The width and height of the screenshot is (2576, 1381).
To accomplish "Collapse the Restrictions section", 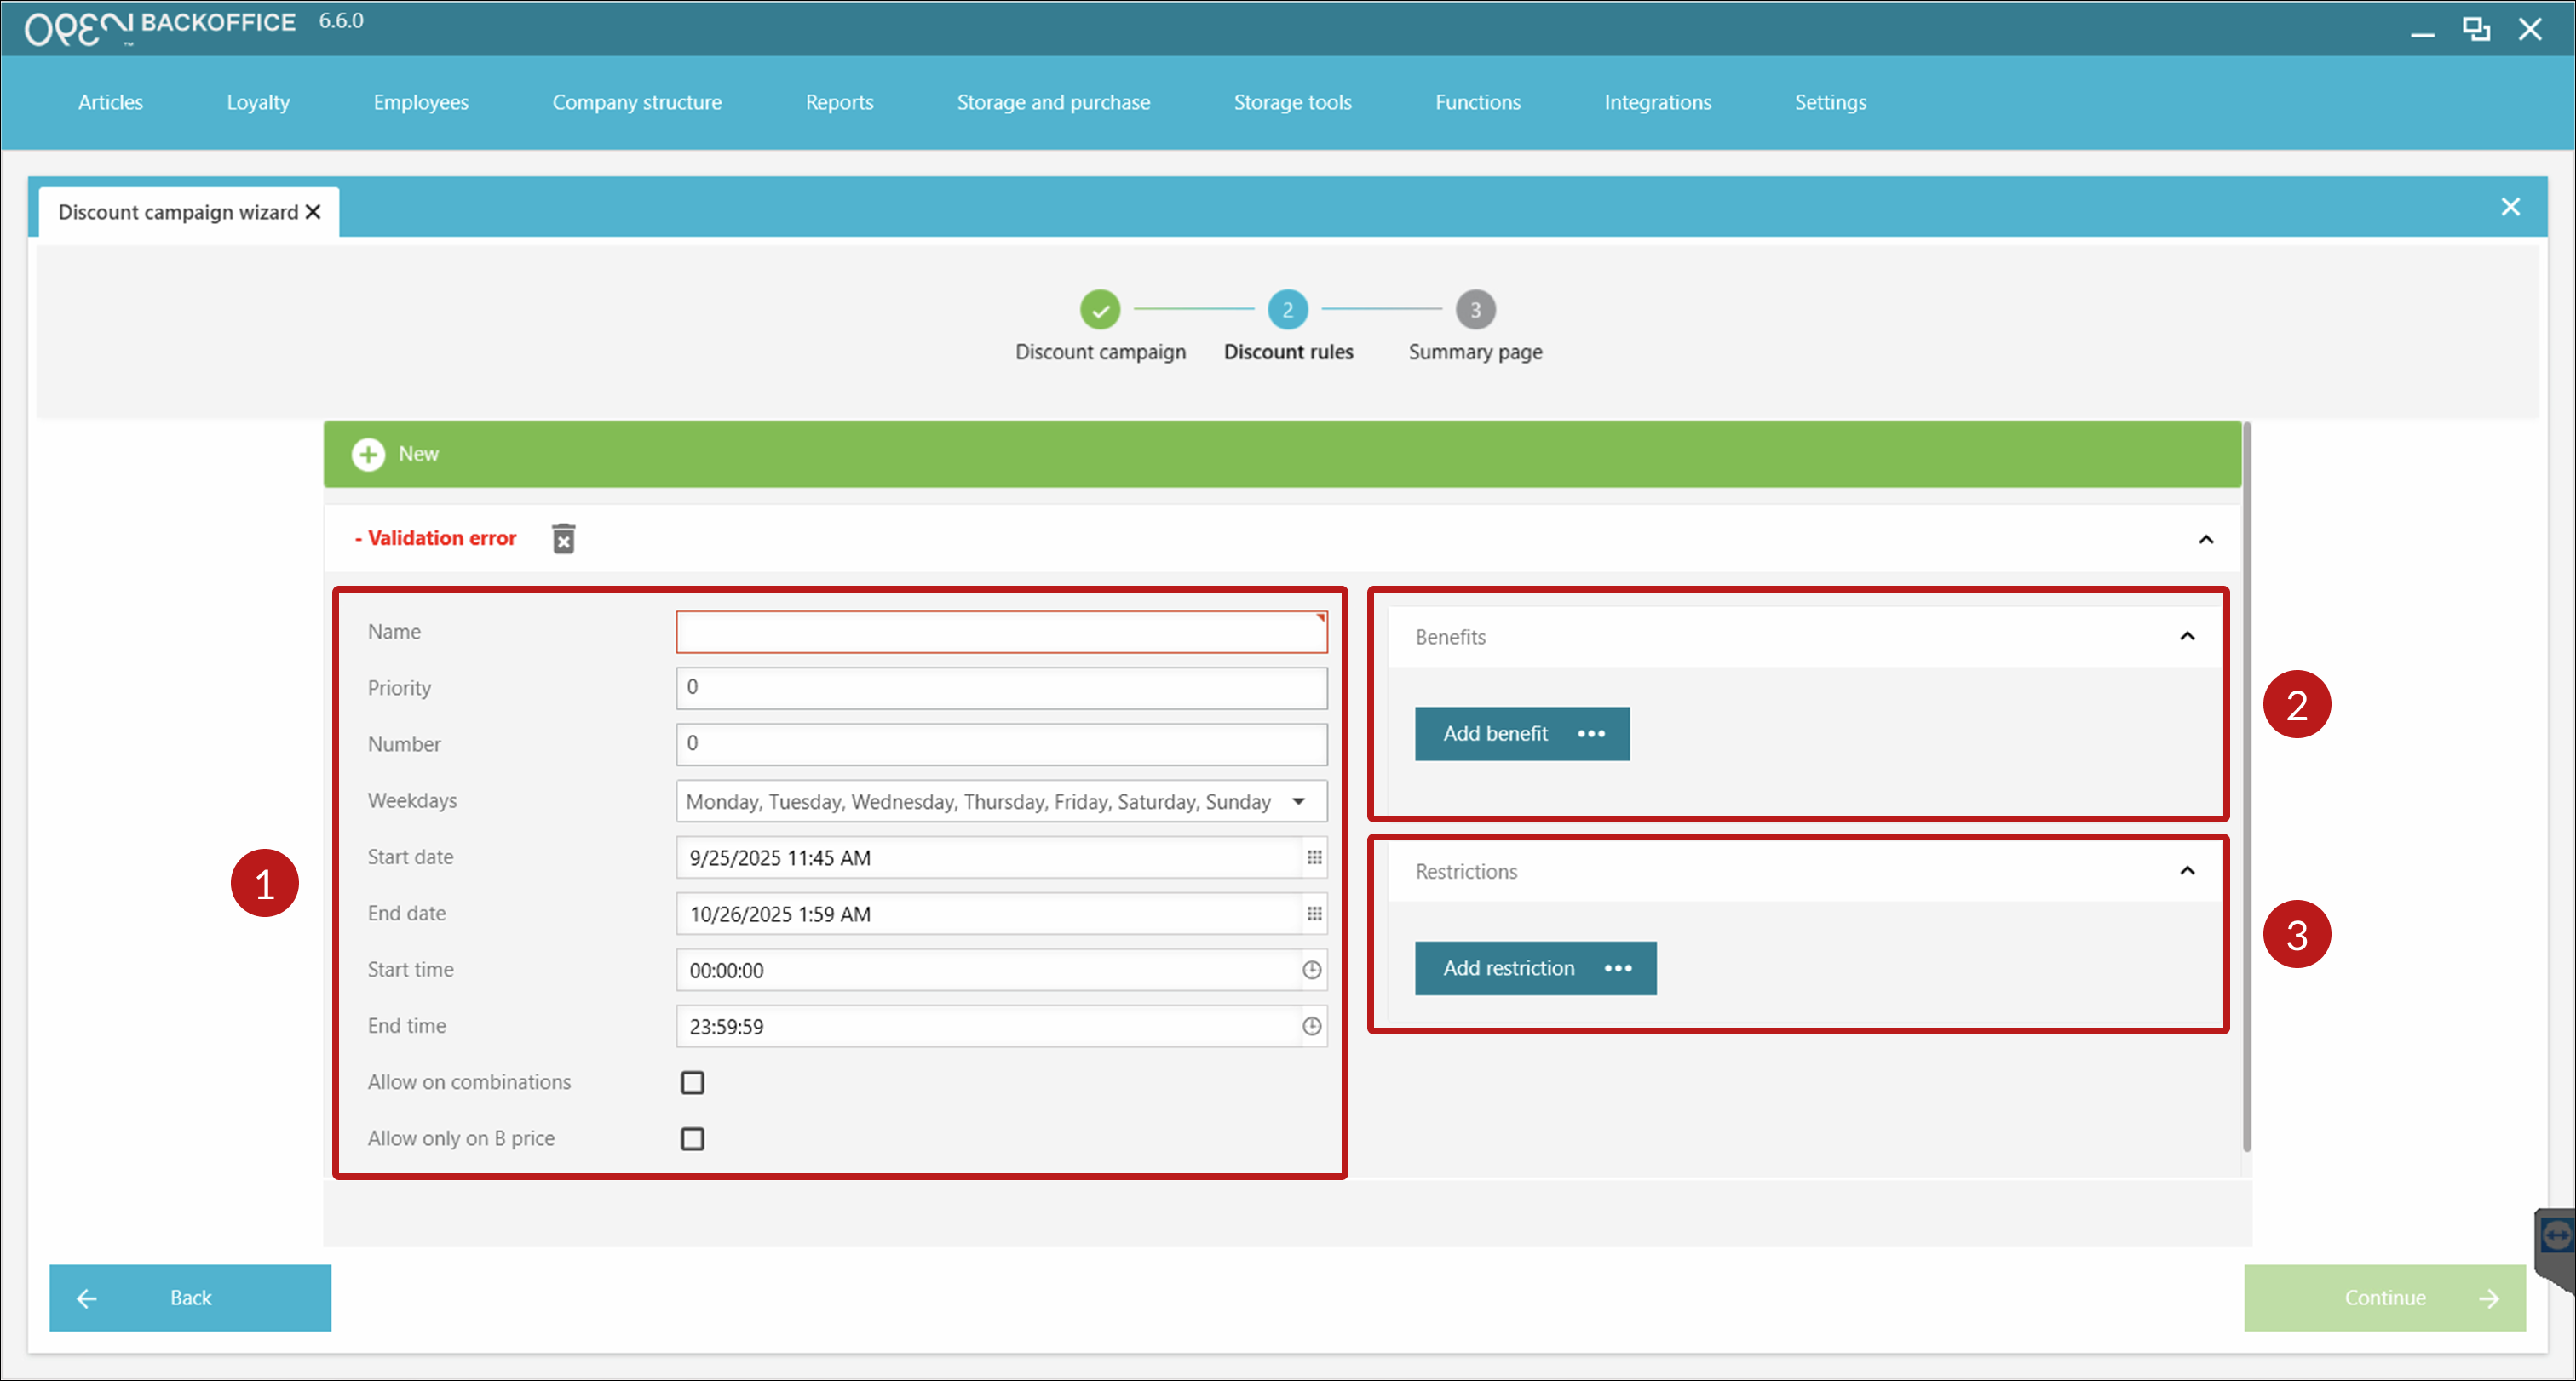I will tap(2187, 871).
